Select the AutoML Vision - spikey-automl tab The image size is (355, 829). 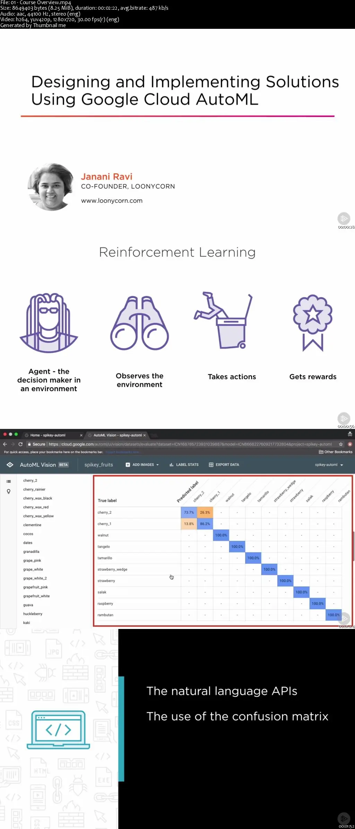click(118, 435)
